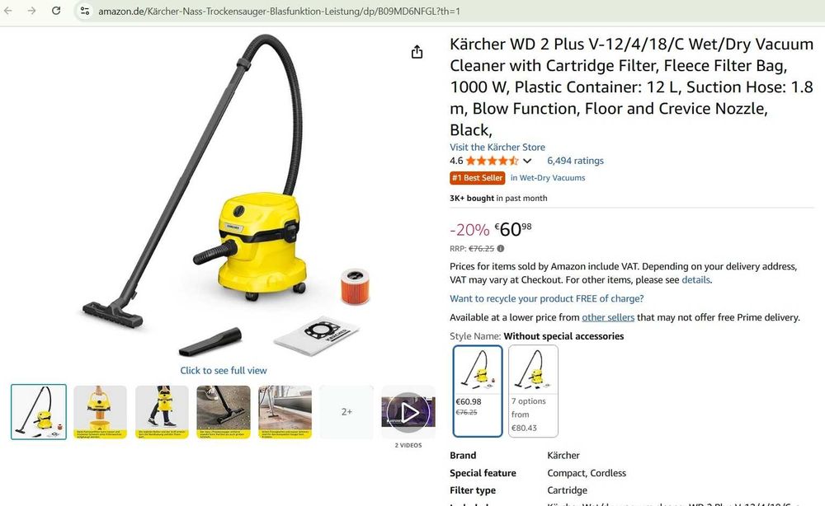Visit the Kärcher Store link

tap(497, 148)
